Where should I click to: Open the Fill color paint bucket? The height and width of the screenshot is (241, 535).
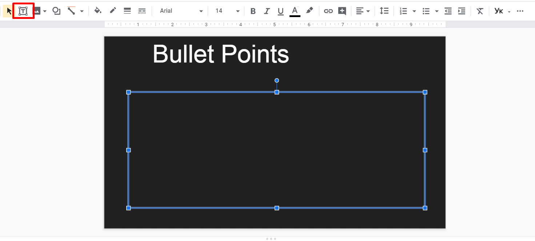[97, 11]
